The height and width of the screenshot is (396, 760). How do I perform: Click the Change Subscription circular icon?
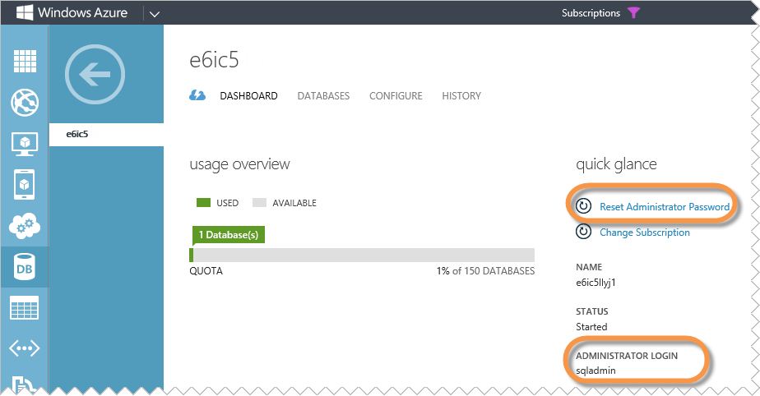point(584,232)
